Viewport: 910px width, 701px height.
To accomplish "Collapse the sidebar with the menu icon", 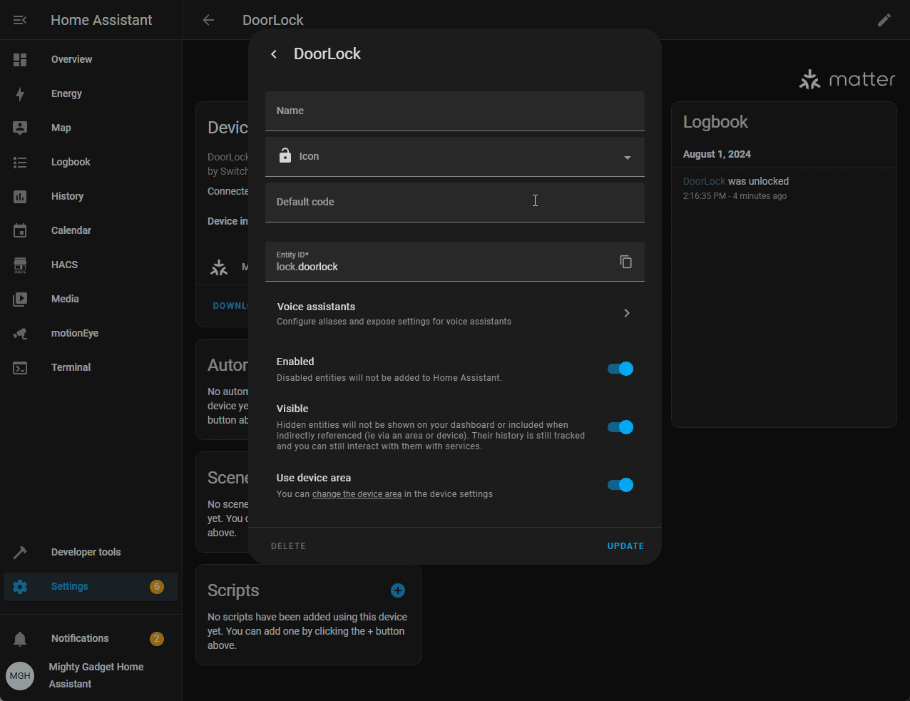I will point(20,20).
